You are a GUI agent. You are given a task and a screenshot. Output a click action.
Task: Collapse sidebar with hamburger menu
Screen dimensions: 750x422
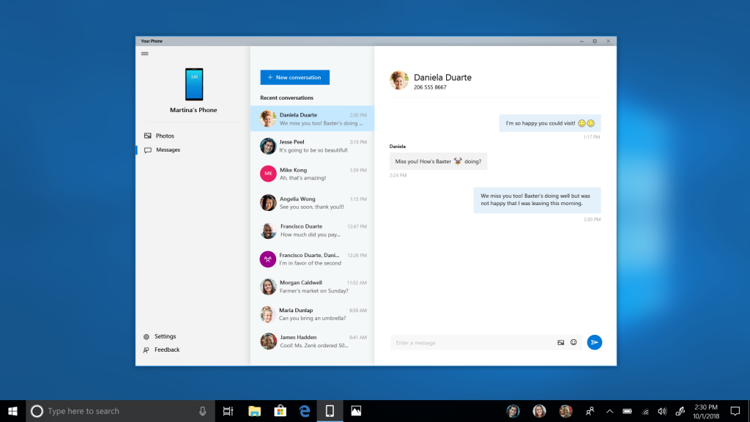coord(145,52)
